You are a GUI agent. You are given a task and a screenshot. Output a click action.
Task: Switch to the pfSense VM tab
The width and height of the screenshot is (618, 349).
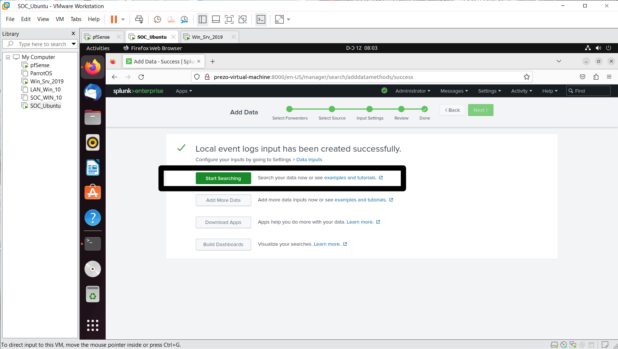click(101, 37)
